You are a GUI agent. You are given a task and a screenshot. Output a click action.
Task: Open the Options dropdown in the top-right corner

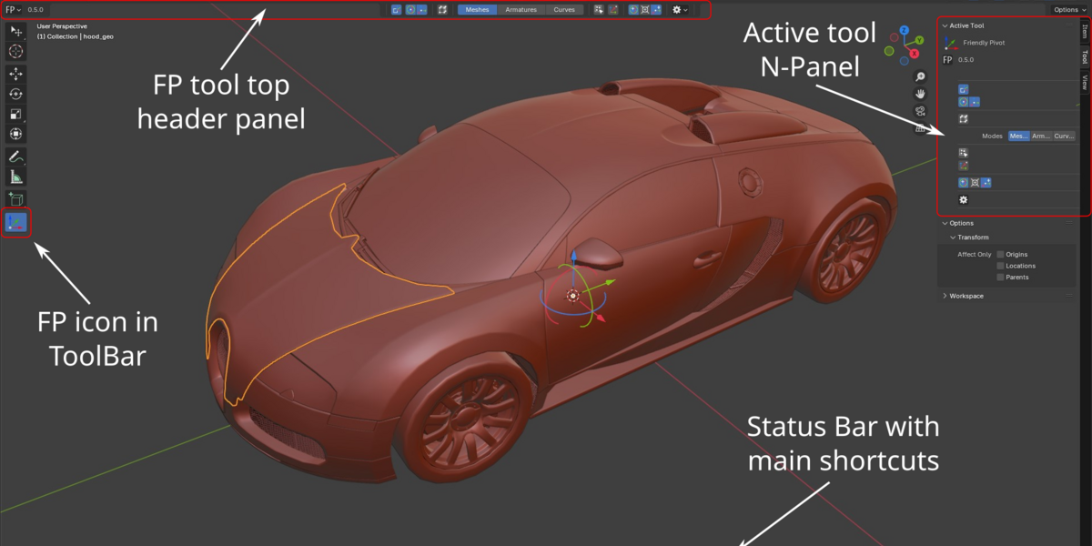click(1068, 9)
